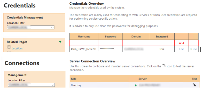This screenshot has height=94, width=202.
Task: Click the In Use status cell
Action: (x=193, y=49)
